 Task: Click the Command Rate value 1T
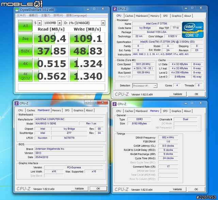pyautogui.click(x=168, y=167)
